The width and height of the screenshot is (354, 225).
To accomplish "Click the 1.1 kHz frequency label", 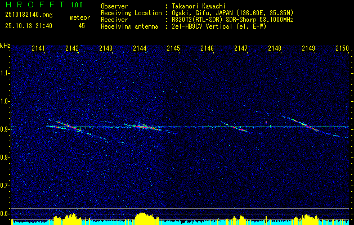I will (5, 73).
